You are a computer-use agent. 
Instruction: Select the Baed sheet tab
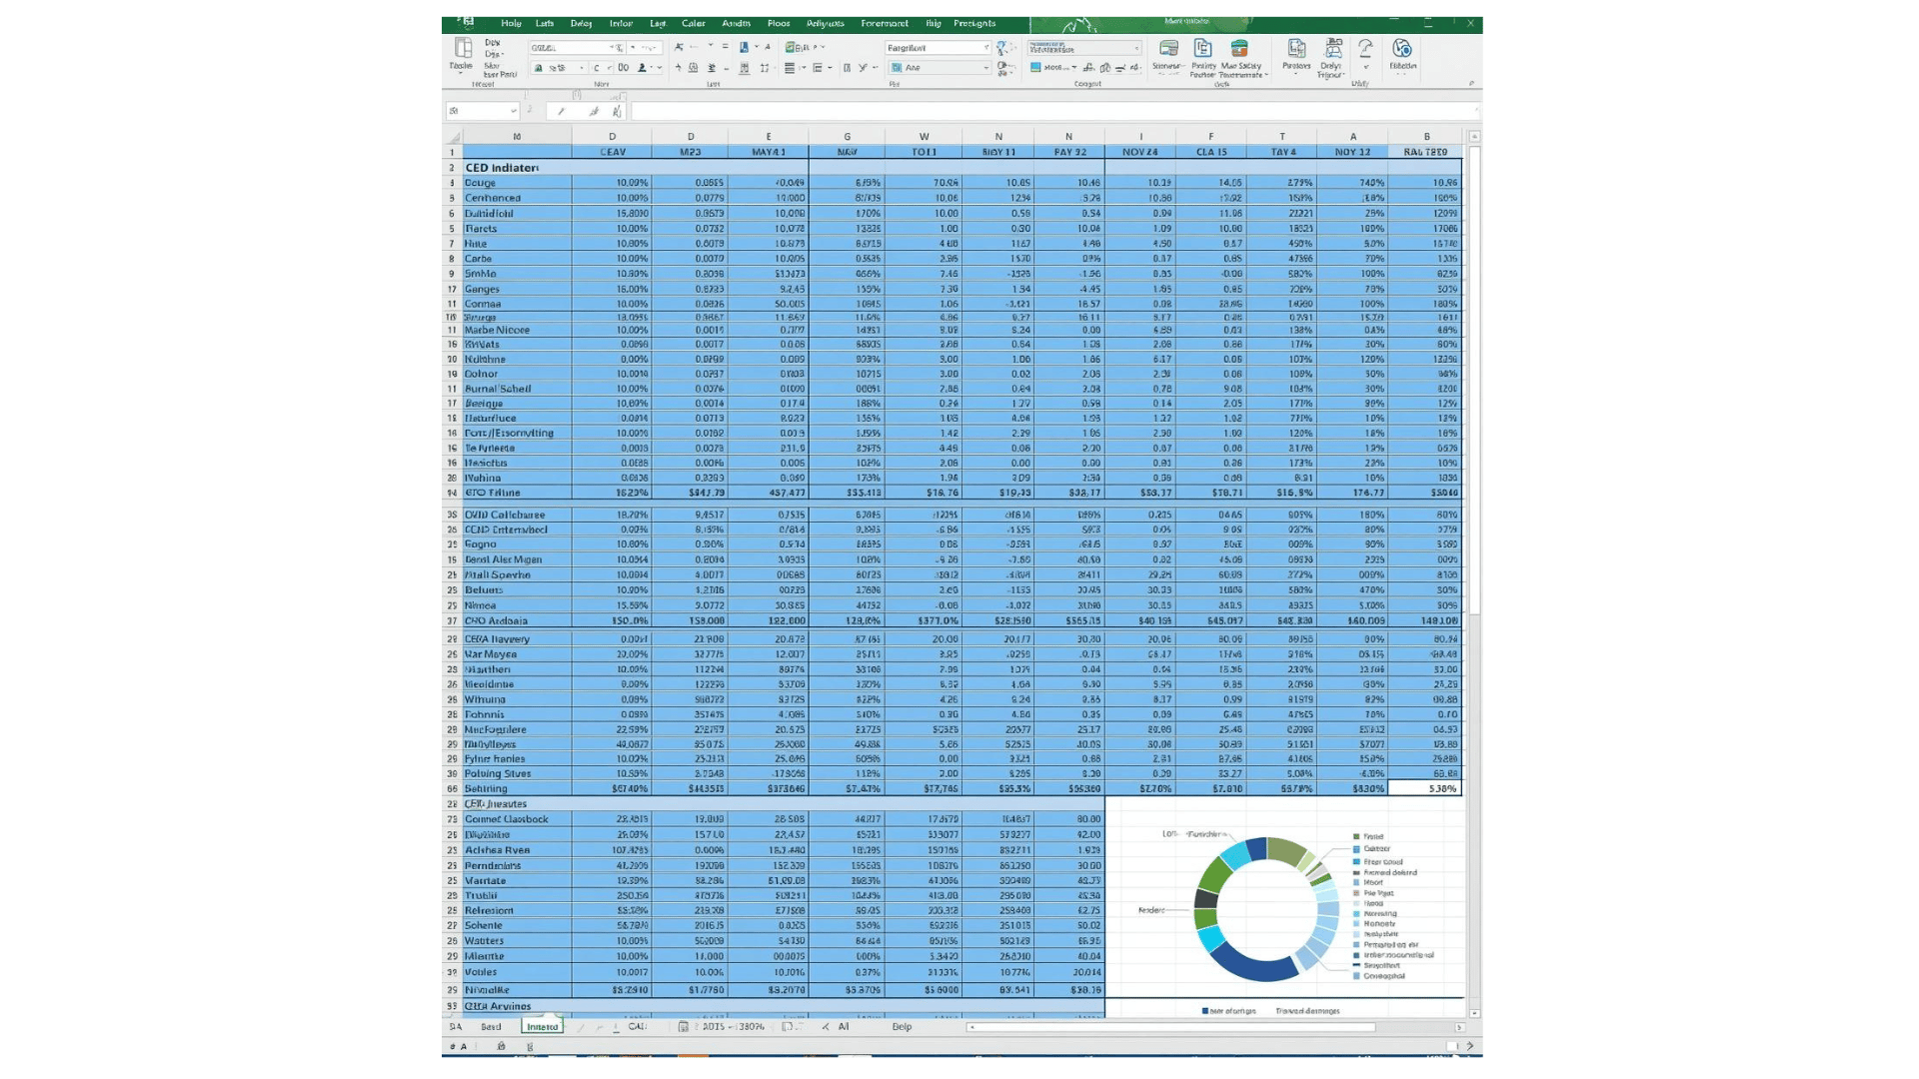491,1026
